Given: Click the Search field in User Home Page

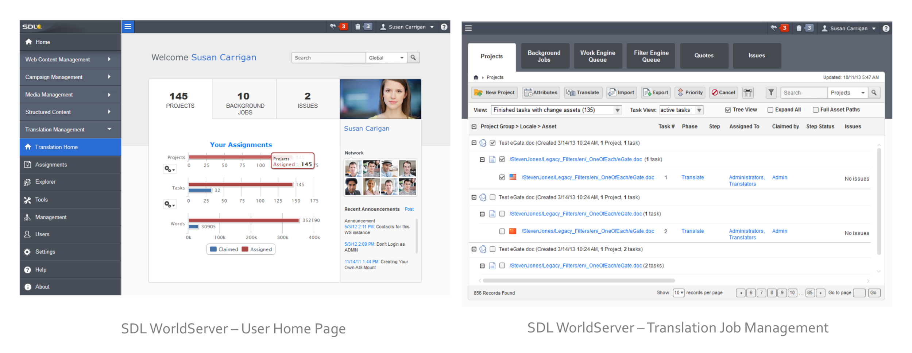Looking at the screenshot, I should point(329,58).
